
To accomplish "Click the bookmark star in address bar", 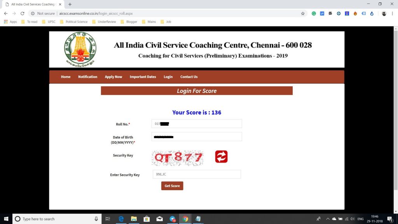I will (303, 13).
